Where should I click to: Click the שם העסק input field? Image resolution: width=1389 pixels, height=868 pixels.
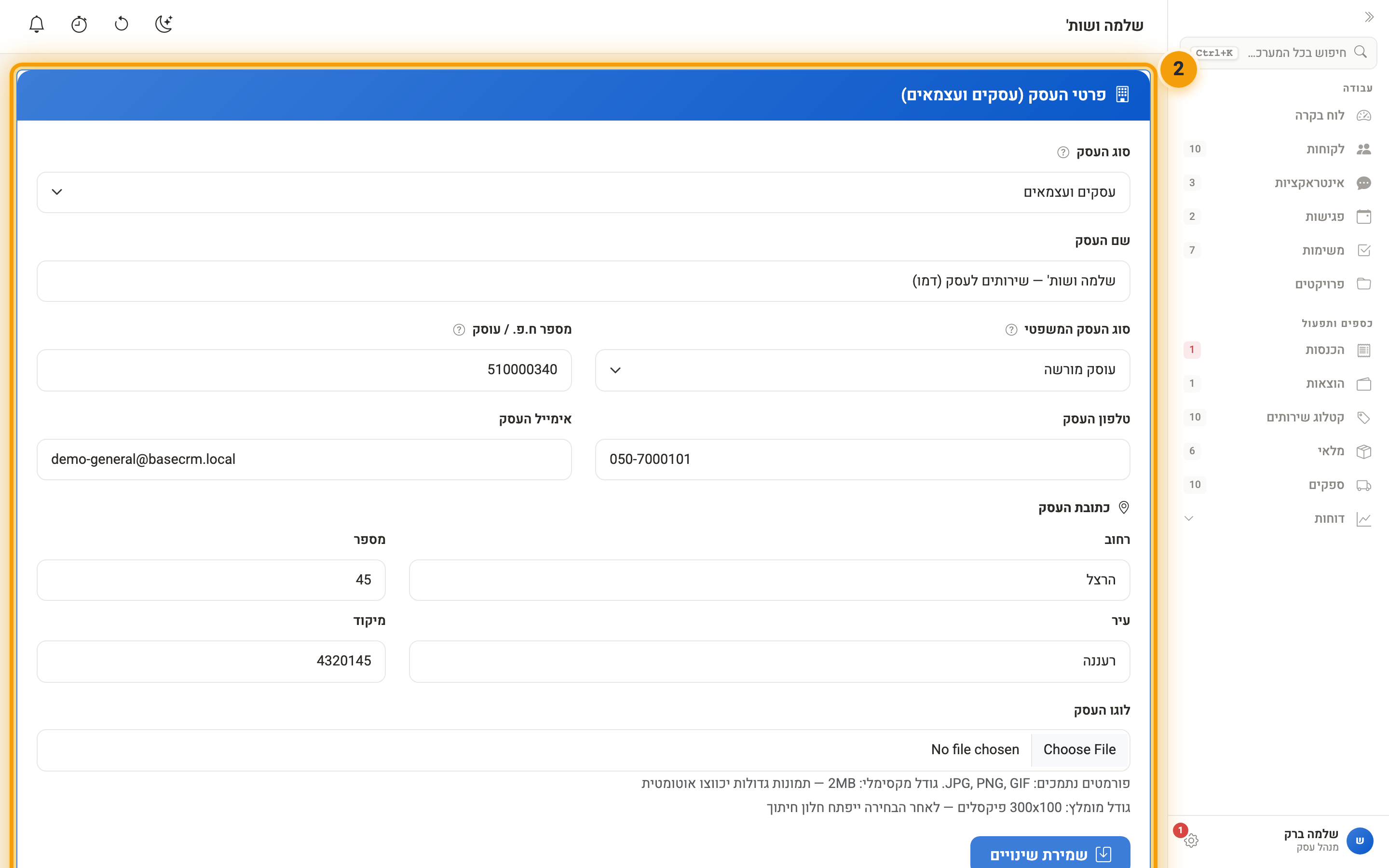[583, 281]
